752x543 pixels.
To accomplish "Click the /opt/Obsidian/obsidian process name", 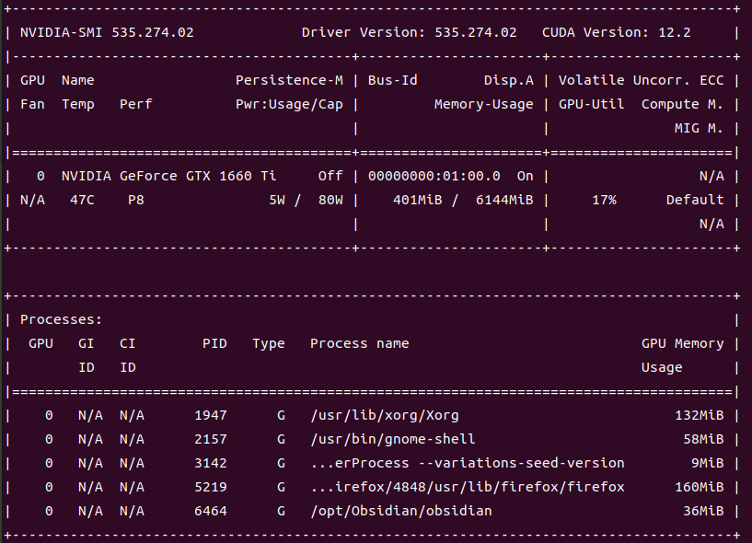I will (x=401, y=512).
